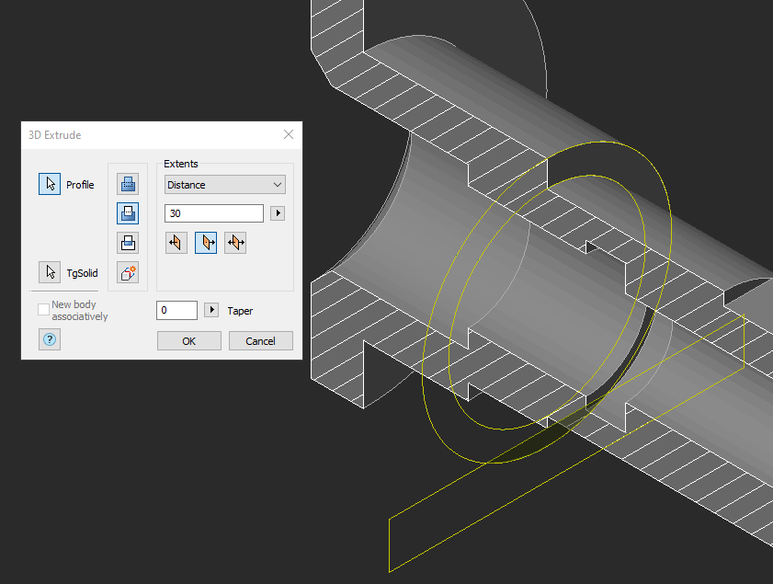773x584 pixels.
Task: Expand the arrow next to distance value 30
Action: click(278, 213)
